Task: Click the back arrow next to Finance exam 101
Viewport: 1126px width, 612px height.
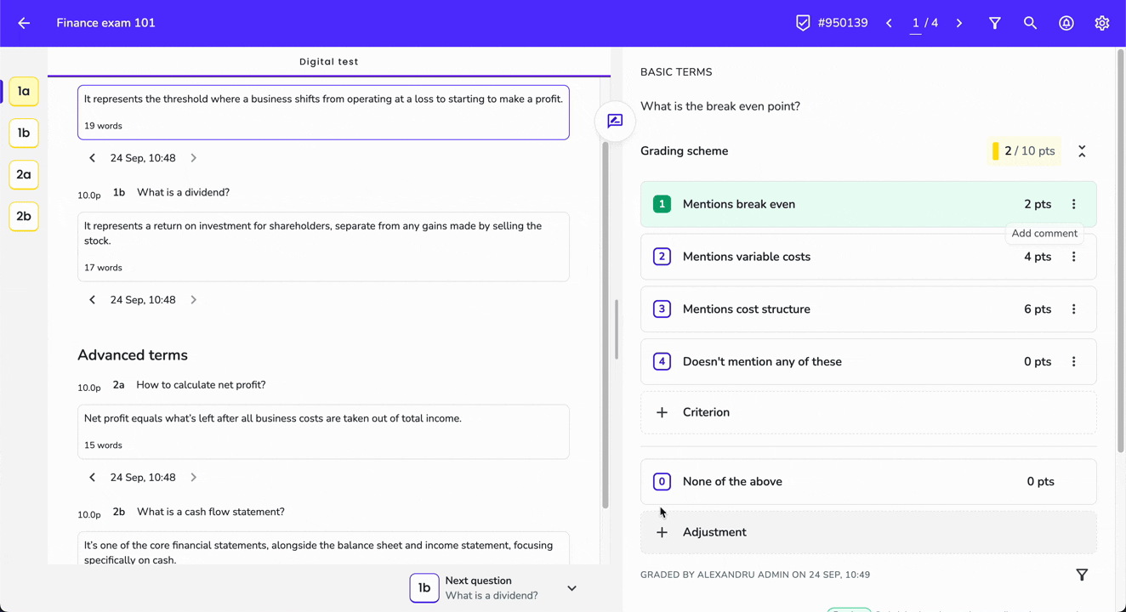Action: (24, 23)
